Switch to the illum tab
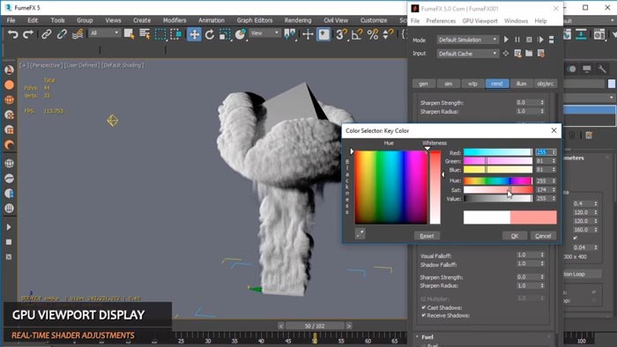The width and height of the screenshot is (617, 347). (x=521, y=84)
